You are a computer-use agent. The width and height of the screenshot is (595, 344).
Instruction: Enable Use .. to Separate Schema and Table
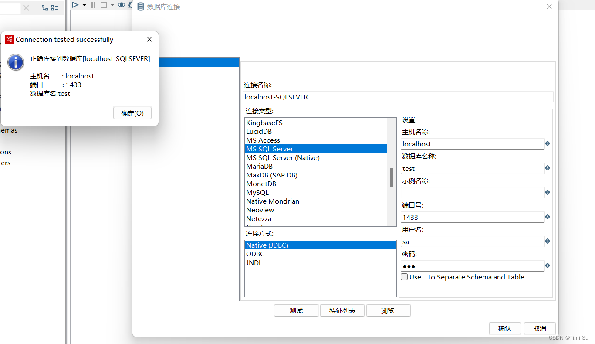(x=404, y=276)
